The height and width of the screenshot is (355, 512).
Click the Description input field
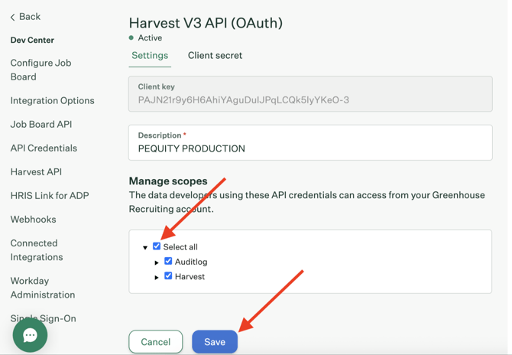click(310, 142)
